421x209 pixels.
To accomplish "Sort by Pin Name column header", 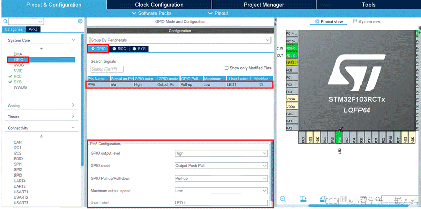I will 99,79.
